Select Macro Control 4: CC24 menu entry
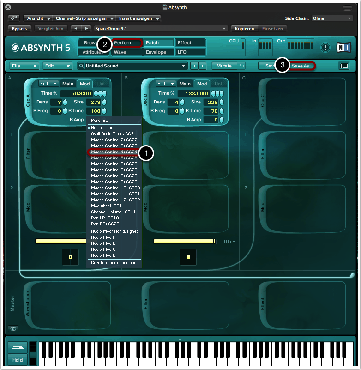This screenshot has height=370, width=361. [114, 152]
